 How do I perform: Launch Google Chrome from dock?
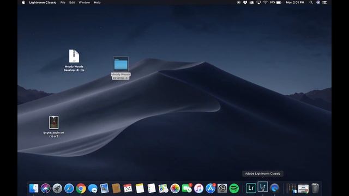pyautogui.click(x=81, y=188)
